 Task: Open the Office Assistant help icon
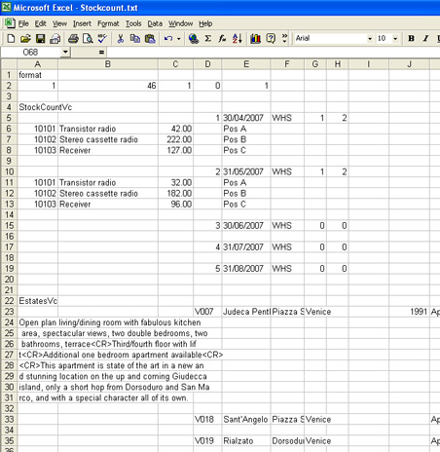(271, 39)
